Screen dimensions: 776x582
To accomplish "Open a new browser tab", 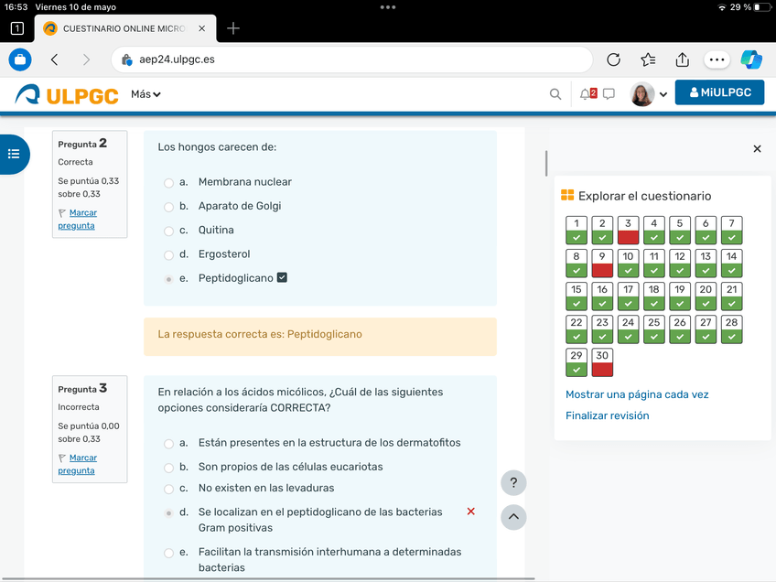I will (233, 28).
